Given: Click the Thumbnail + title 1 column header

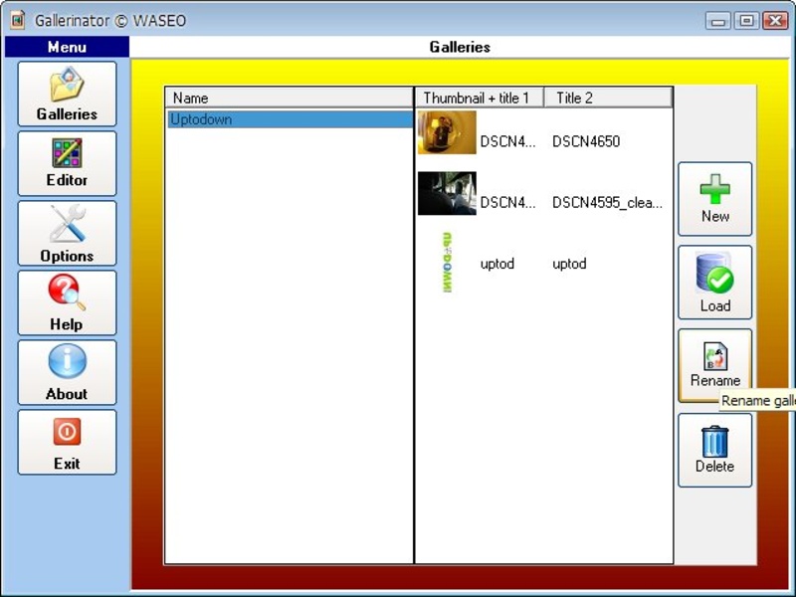Looking at the screenshot, I should click(480, 98).
